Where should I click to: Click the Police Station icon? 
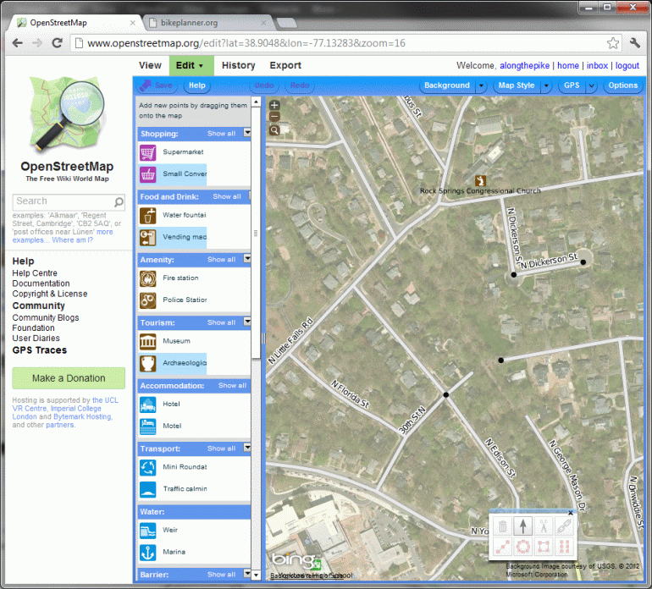pos(147,300)
